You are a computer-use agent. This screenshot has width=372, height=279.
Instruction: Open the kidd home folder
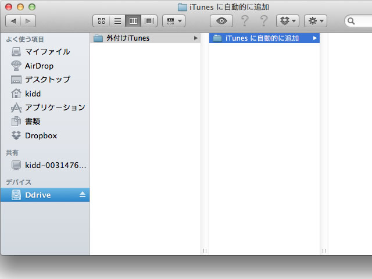click(x=45, y=94)
